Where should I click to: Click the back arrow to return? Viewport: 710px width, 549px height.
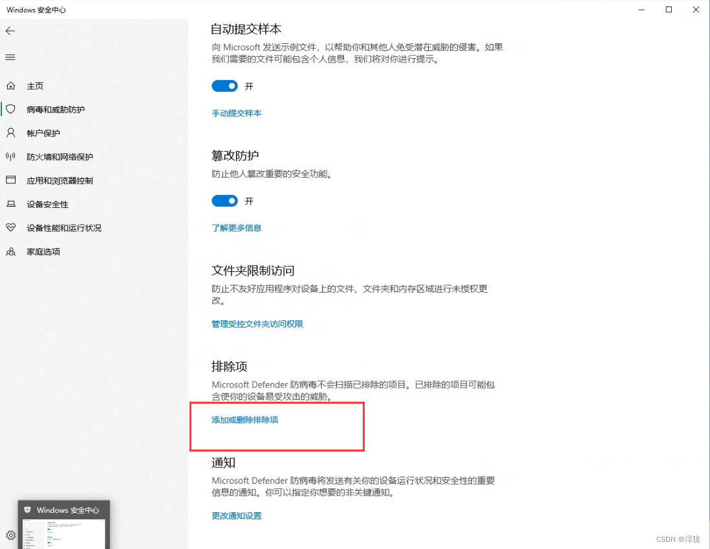pyautogui.click(x=10, y=30)
